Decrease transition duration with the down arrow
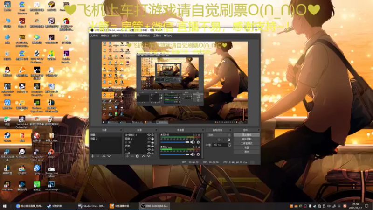This screenshot has width=373, height=210. pyautogui.click(x=229, y=146)
